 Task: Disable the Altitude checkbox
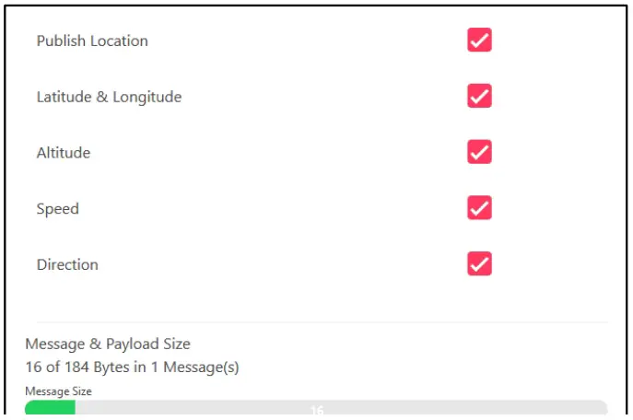pos(479,152)
